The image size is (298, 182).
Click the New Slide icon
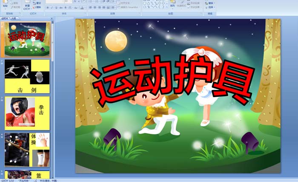click(x=27, y=2)
